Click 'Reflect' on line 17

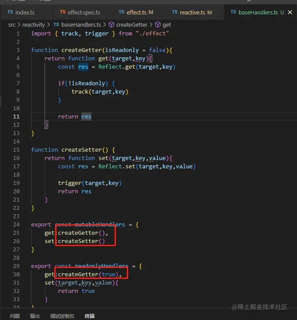pyautogui.click(x=110, y=166)
